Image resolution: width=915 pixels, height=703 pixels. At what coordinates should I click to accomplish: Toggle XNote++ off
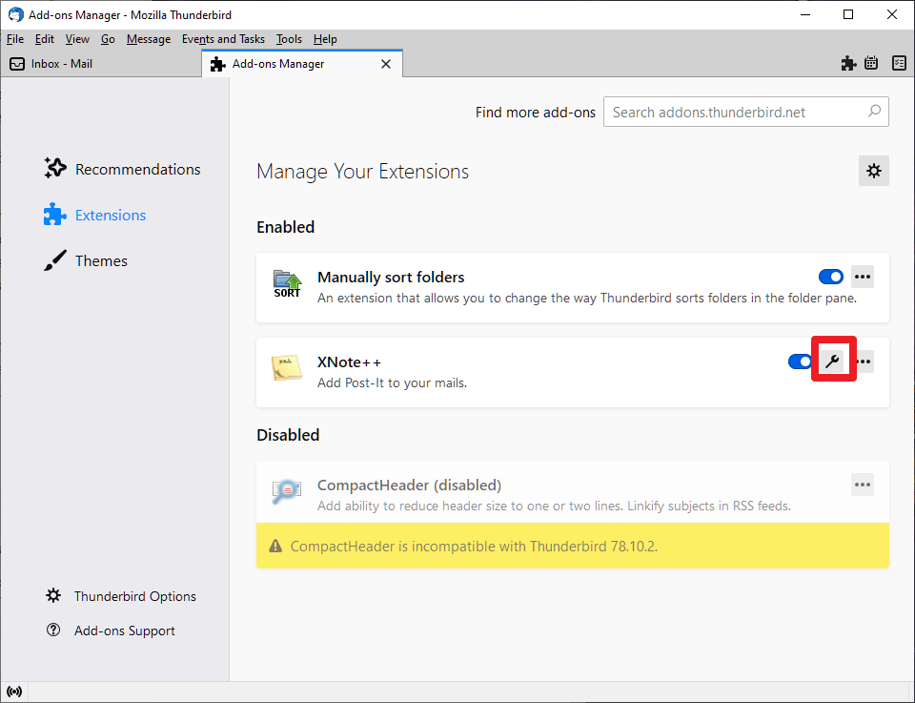[x=800, y=362]
